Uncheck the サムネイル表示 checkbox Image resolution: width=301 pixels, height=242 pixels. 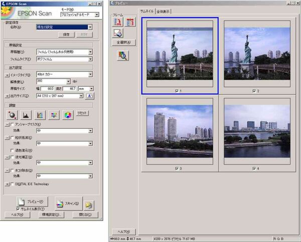tap(19, 209)
